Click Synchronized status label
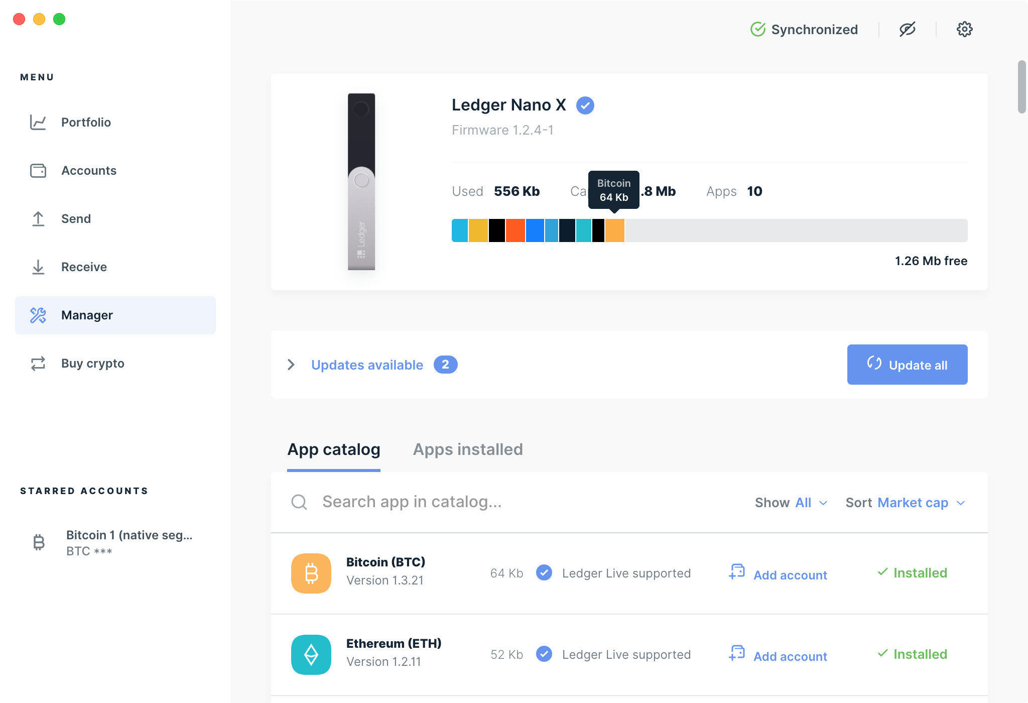 (814, 30)
